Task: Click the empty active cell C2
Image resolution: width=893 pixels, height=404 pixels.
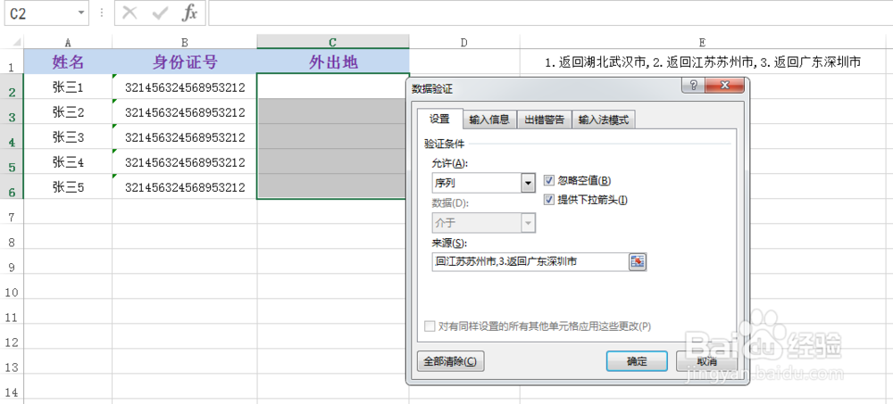Action: point(332,87)
